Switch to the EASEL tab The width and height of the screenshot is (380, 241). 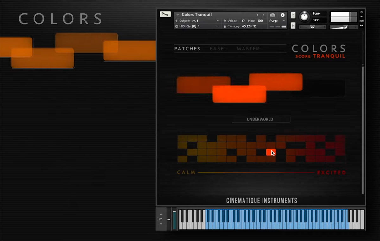(218, 49)
